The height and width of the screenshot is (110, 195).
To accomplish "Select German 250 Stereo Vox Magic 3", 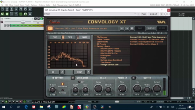I will pos(144,44).
